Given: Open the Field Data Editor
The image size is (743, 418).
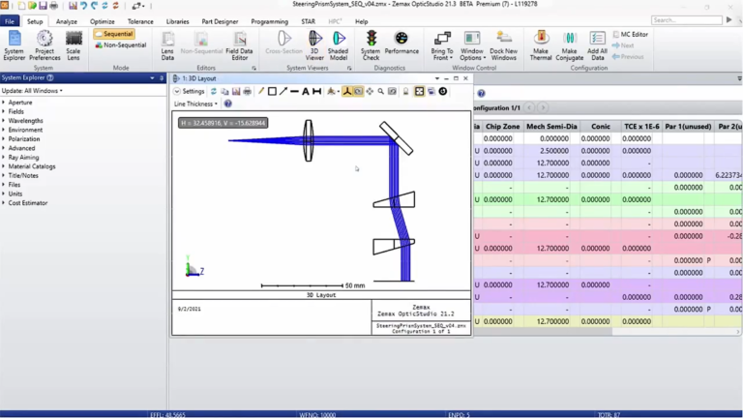Looking at the screenshot, I should (239, 45).
